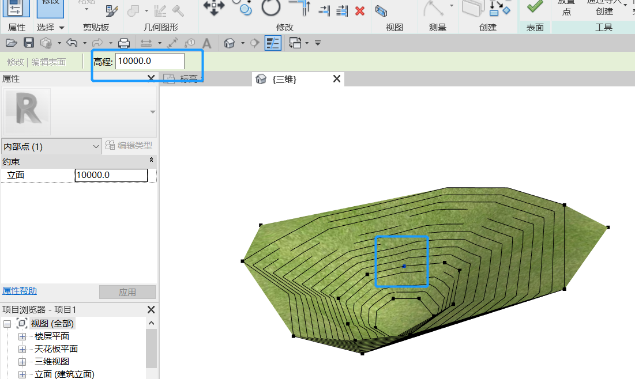The height and width of the screenshot is (379, 635).
Task: Click the Save icon in quick access toolbar
Action: click(x=28, y=43)
